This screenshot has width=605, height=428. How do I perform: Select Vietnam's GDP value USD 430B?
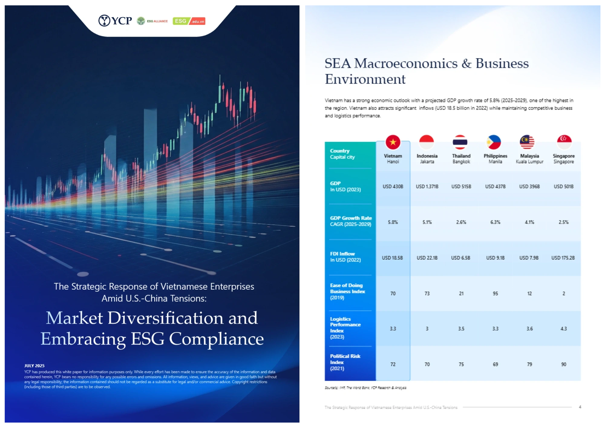coord(393,187)
